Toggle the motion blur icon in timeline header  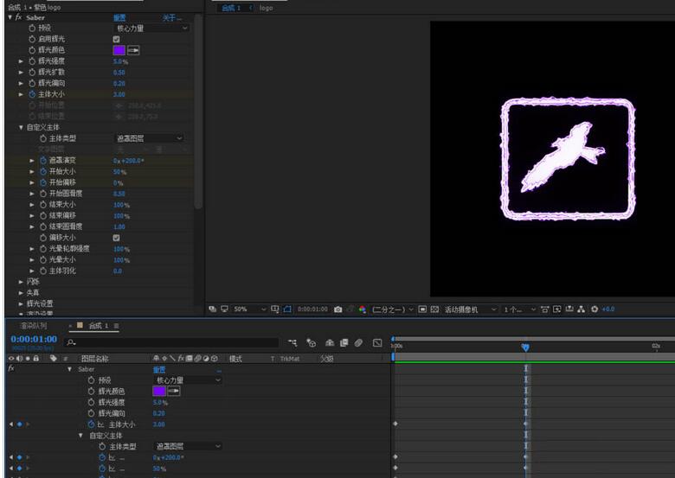pos(357,342)
